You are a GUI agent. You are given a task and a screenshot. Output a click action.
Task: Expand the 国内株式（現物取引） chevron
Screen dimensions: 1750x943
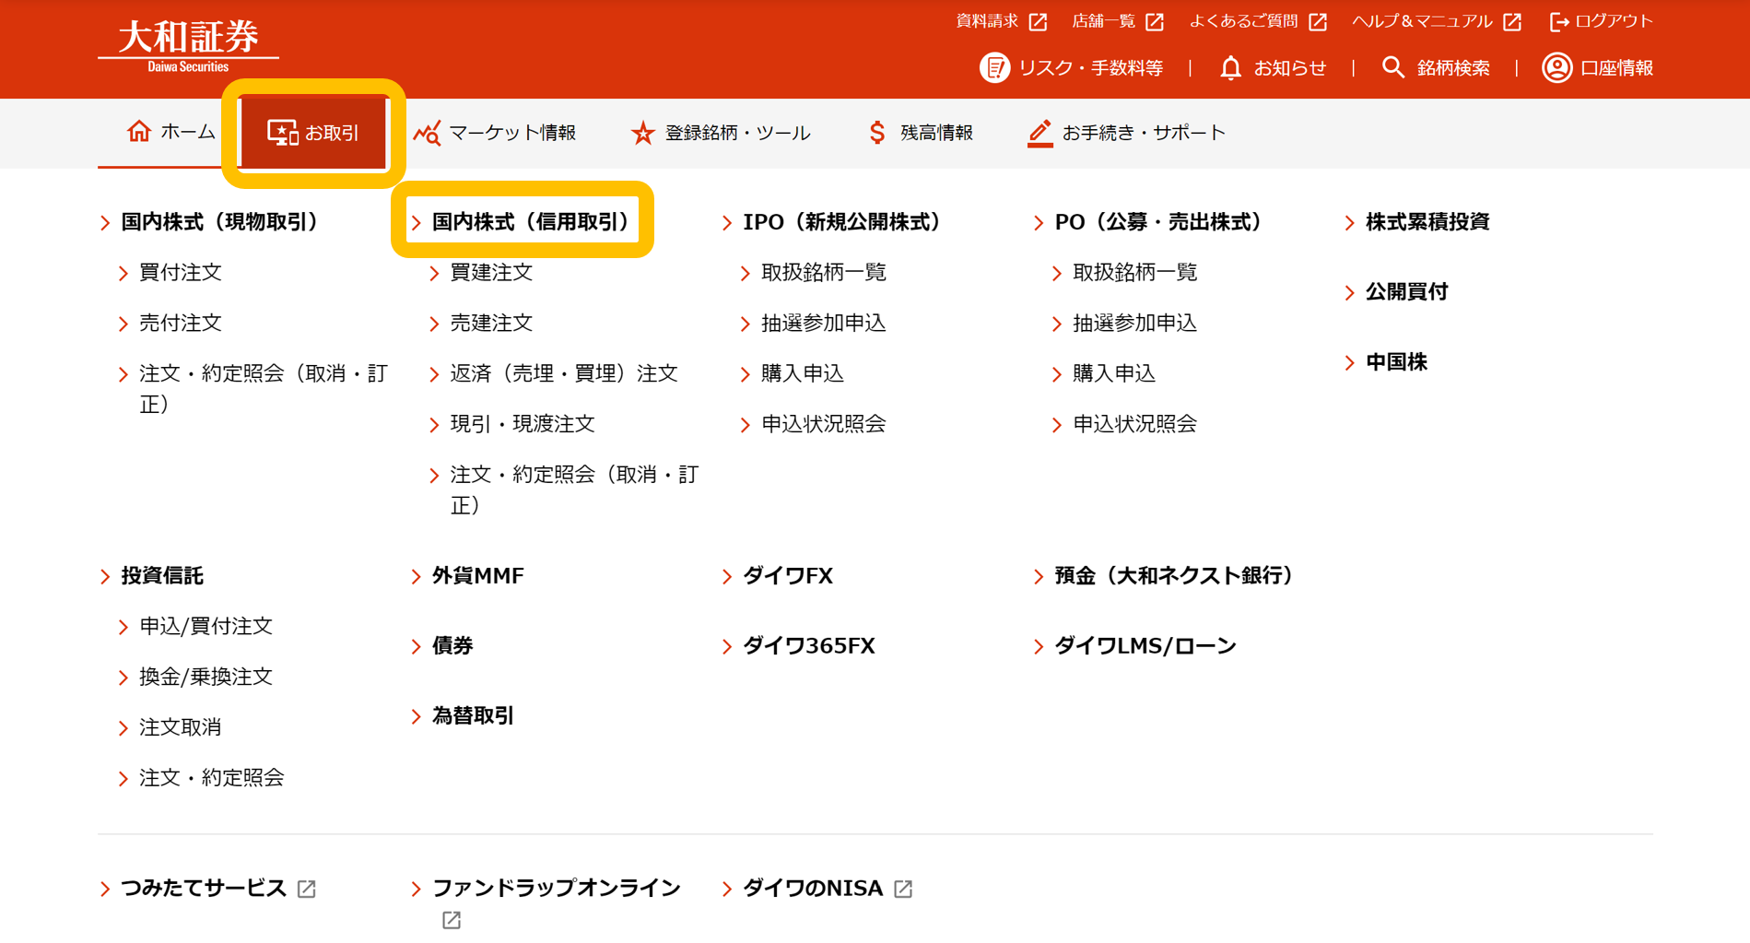104,221
